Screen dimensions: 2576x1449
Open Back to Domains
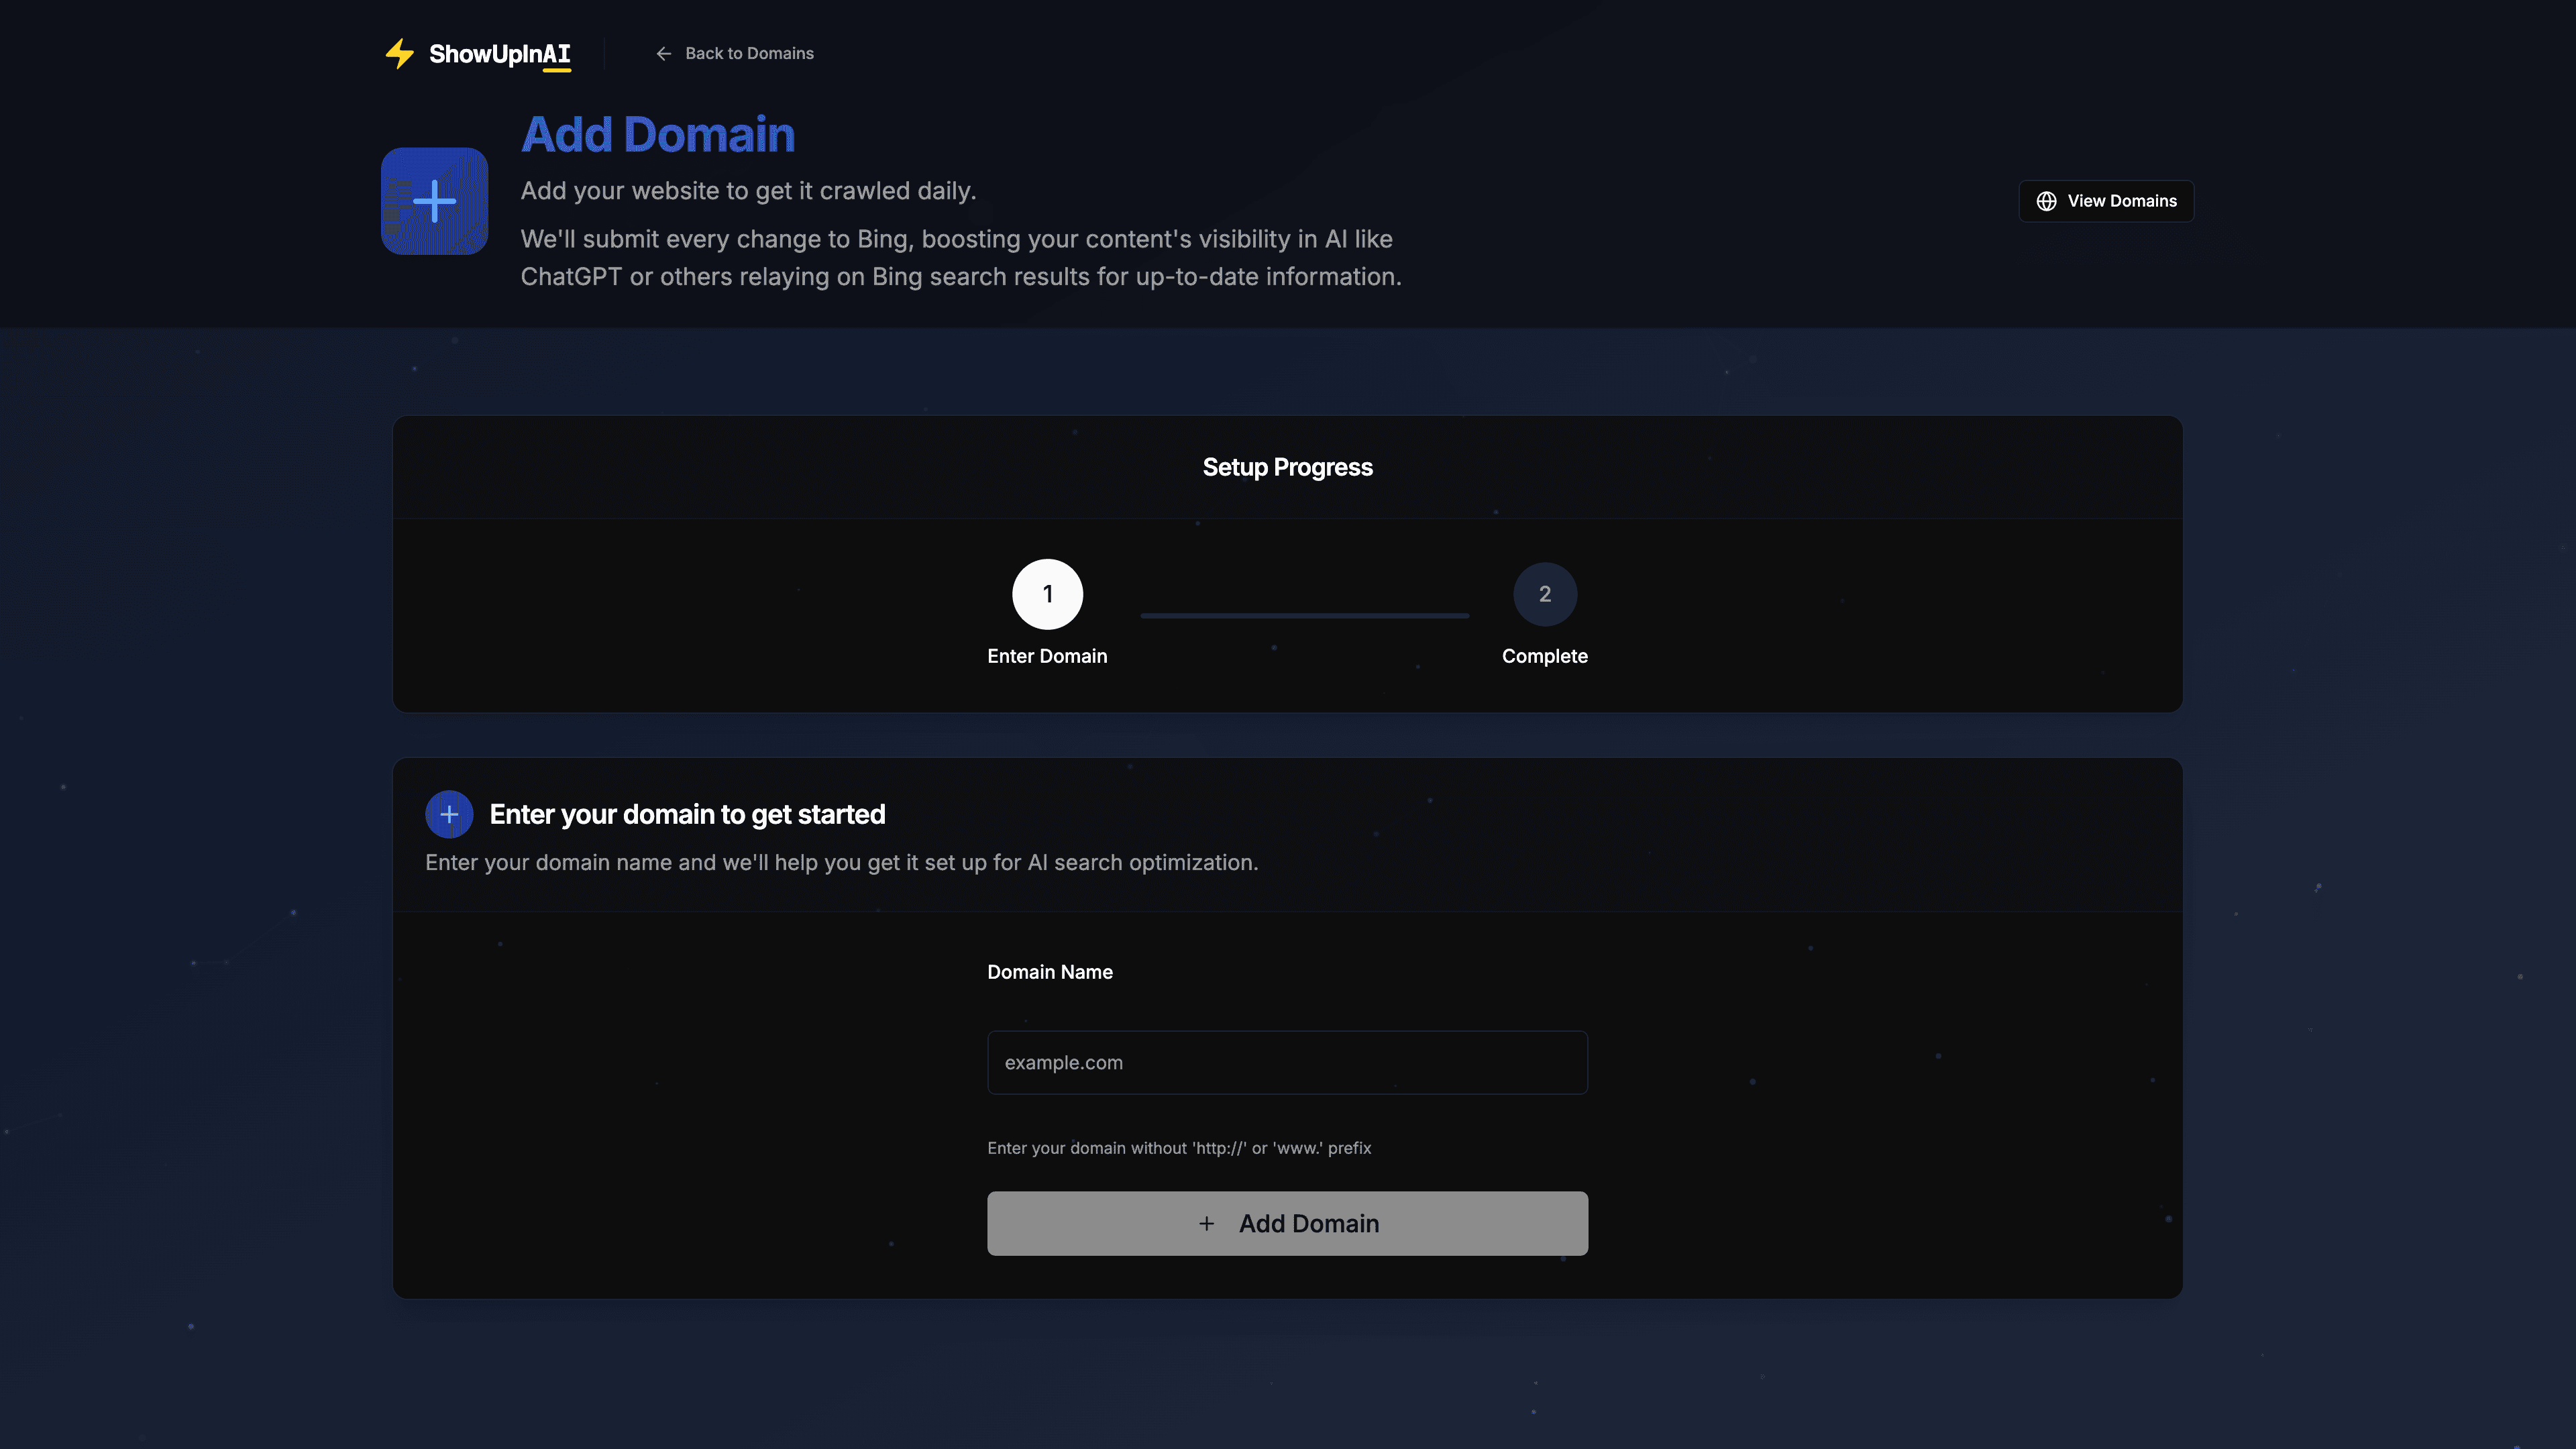tap(749, 53)
